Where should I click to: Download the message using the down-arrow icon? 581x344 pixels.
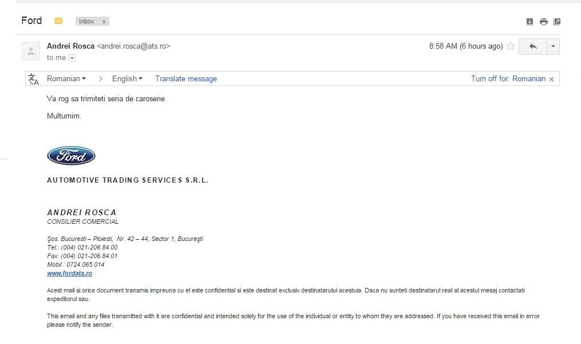pos(529,22)
